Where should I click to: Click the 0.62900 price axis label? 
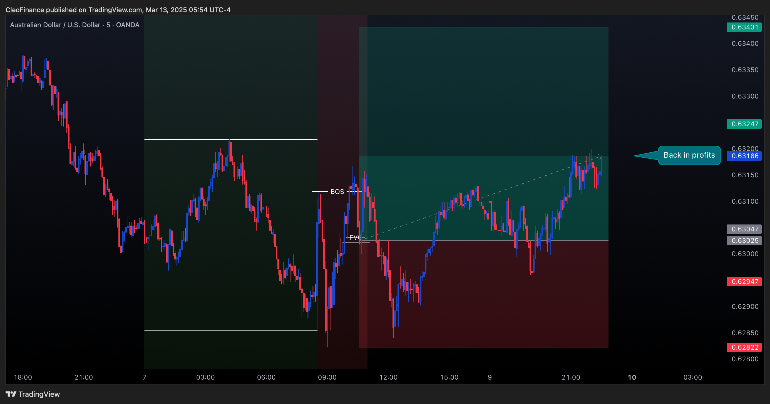[x=745, y=306]
